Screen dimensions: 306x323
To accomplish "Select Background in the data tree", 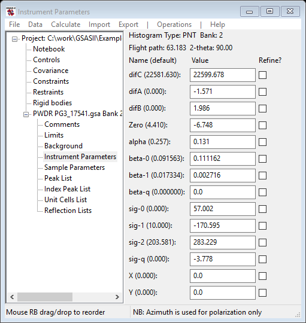I will (63, 146).
